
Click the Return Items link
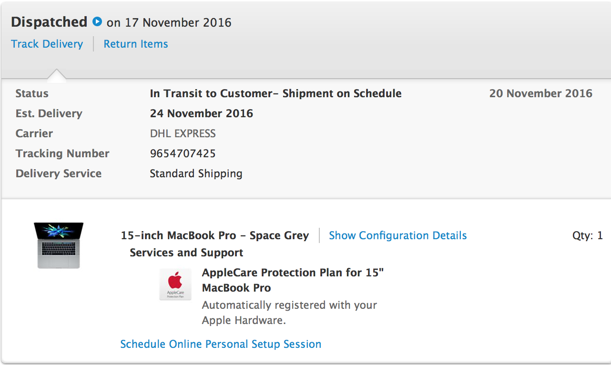(x=136, y=44)
